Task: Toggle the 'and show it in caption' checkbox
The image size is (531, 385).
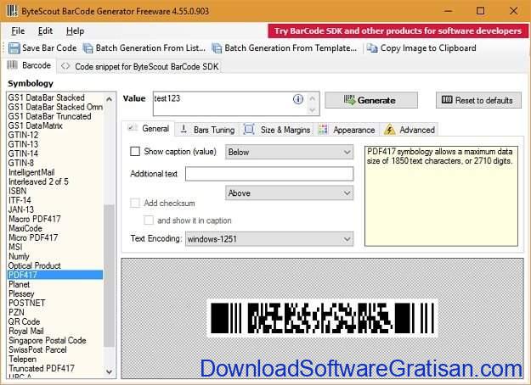Action: [x=149, y=220]
